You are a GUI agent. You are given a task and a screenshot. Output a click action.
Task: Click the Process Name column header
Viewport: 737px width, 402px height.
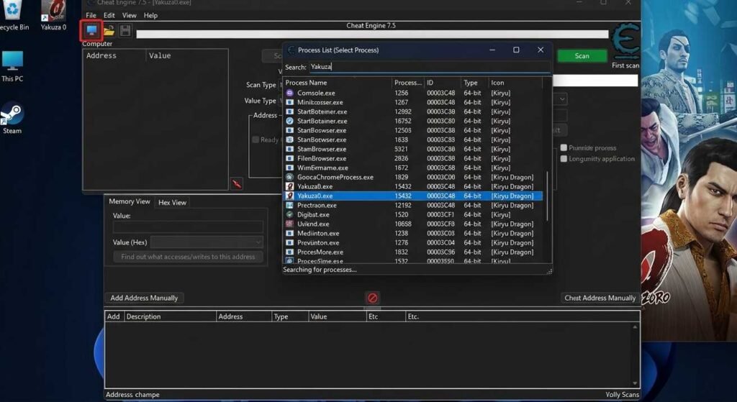(338, 83)
